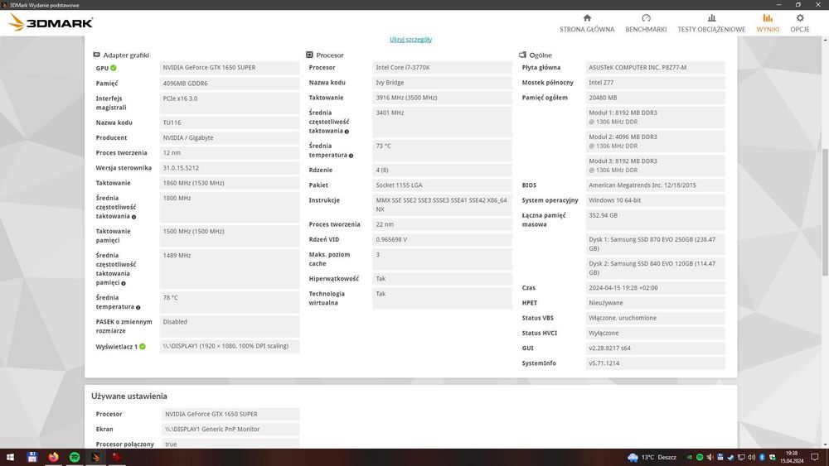829x466 pixels.
Task: Select the driver version 31.0.15.5212
Action: point(230,168)
